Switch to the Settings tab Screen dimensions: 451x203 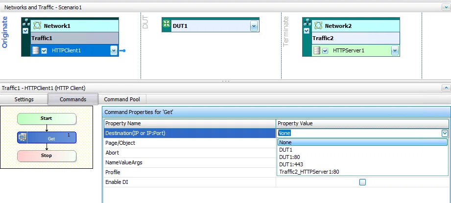pos(24,99)
